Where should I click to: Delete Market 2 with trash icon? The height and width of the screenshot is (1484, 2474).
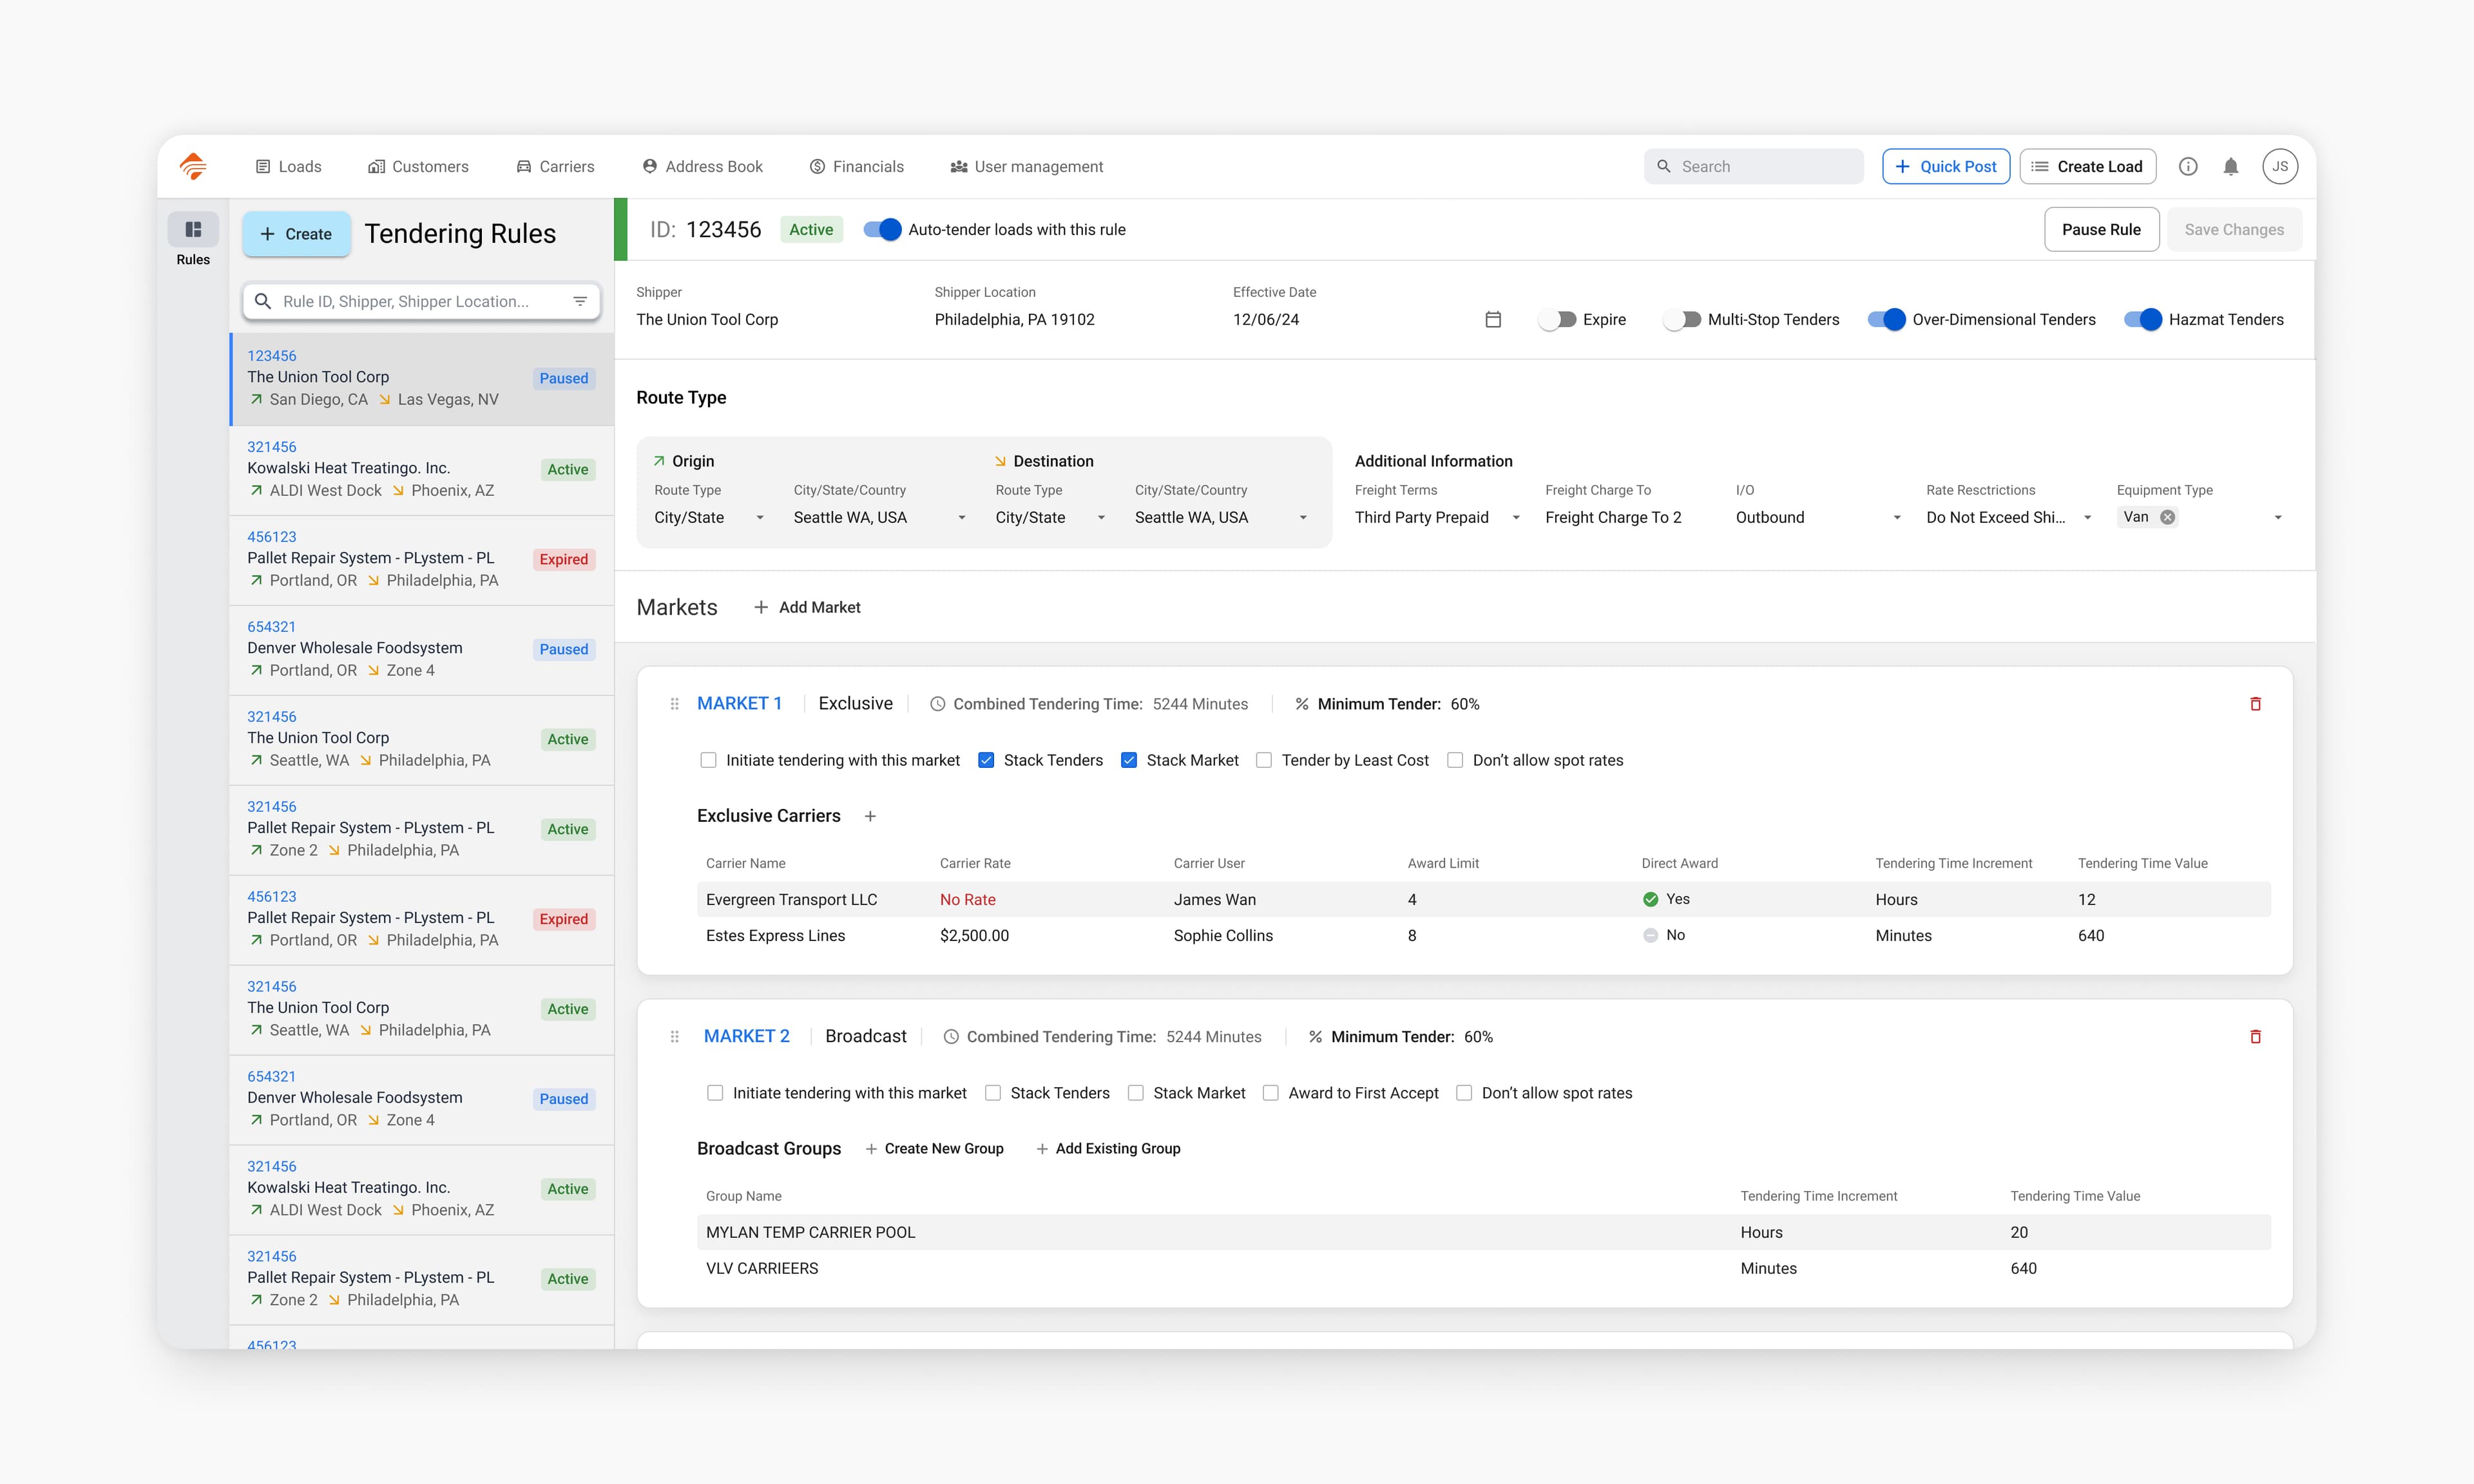2255,1037
